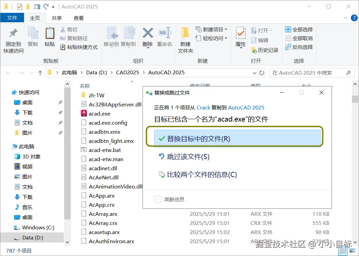Switch to the Share (共享) tab
The width and height of the screenshot is (359, 256).
(x=57, y=18)
